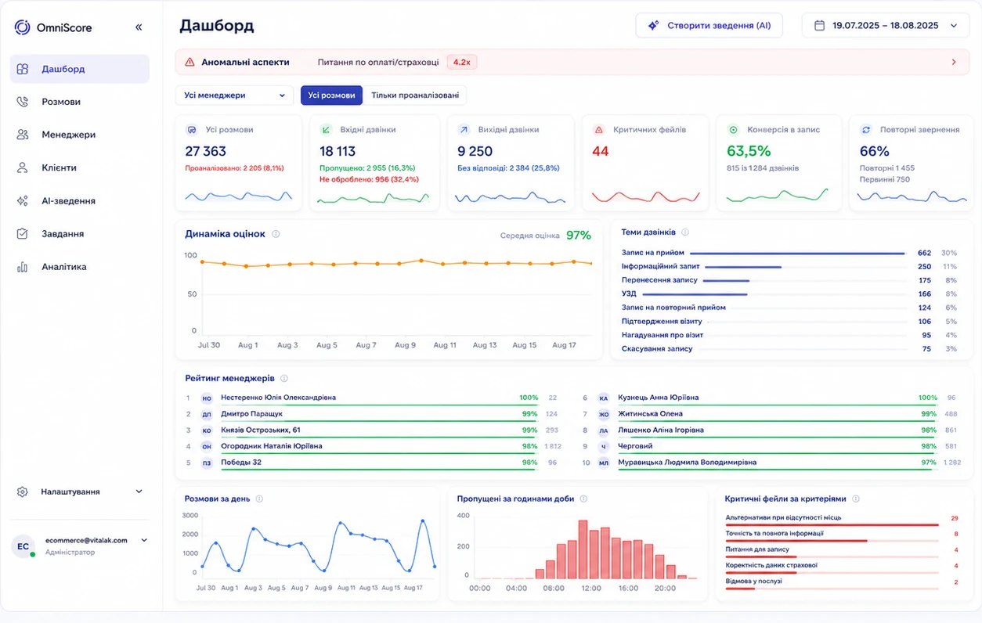Click Пропущено: 2 955 (16,3%) text
Viewport: 982px width, 623px height.
pyautogui.click(x=367, y=167)
